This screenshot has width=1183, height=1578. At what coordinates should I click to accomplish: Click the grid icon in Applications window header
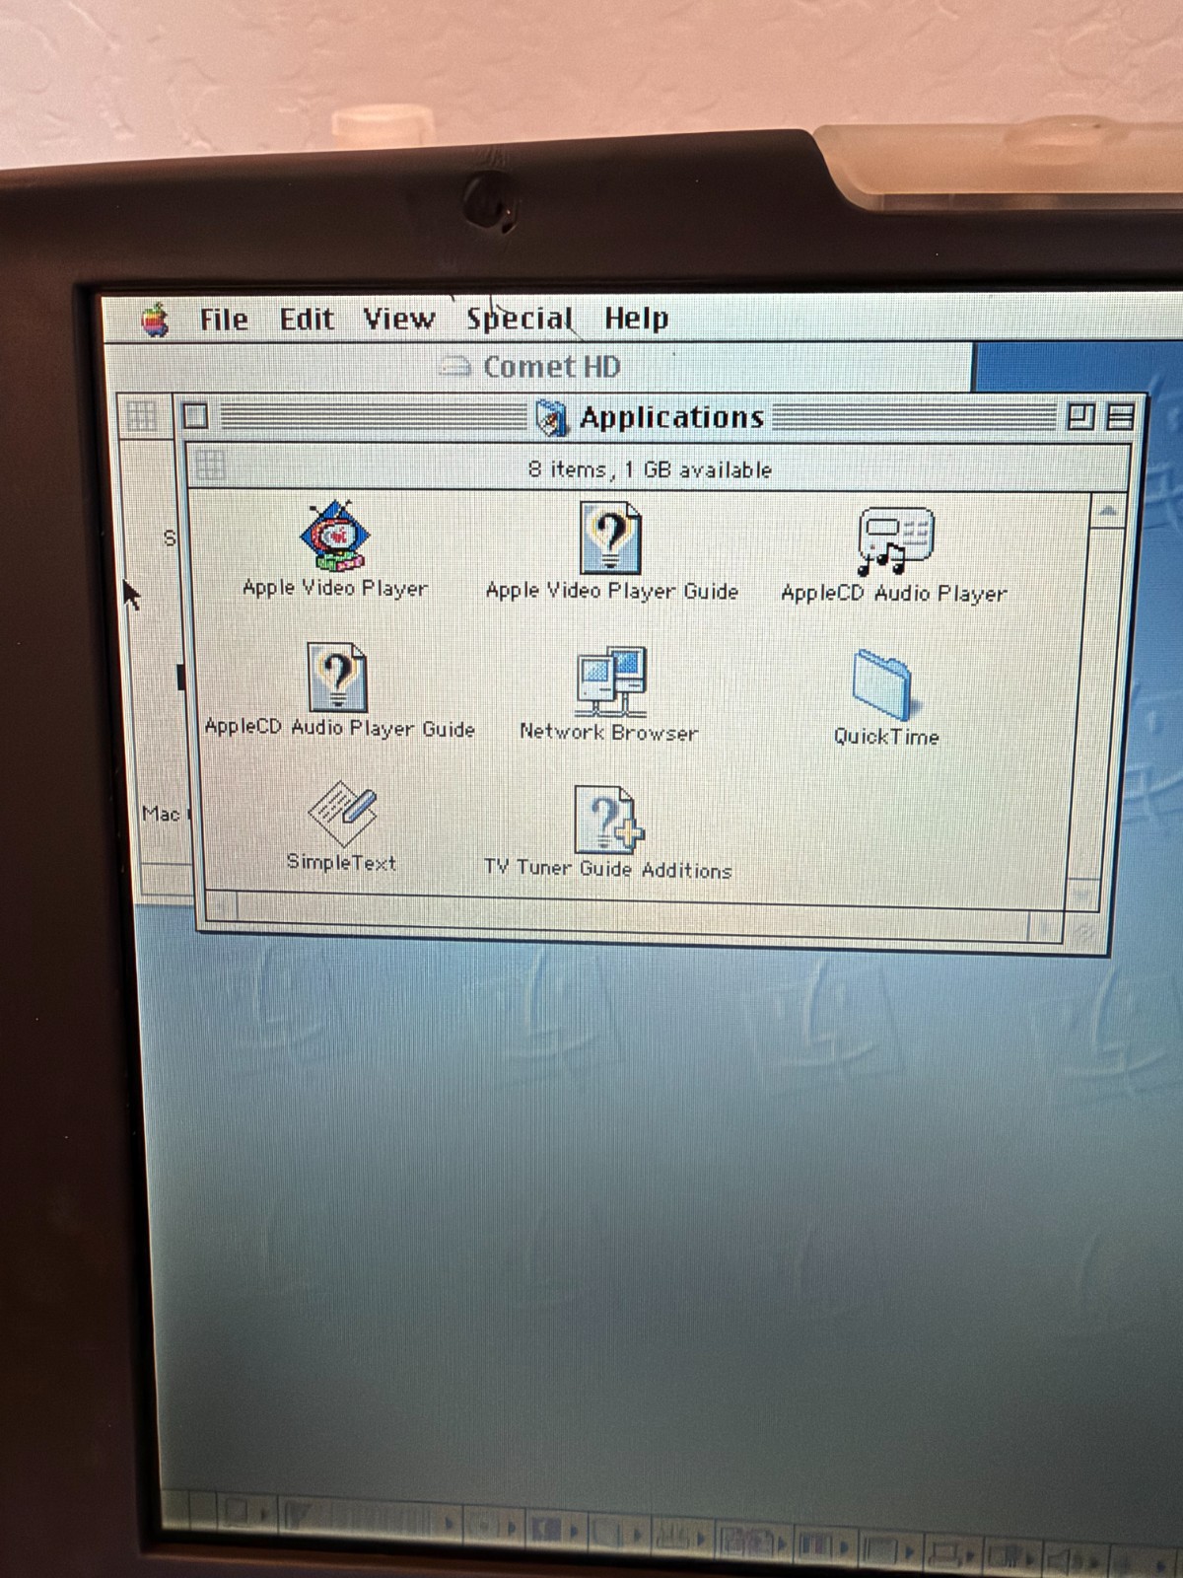(x=210, y=465)
